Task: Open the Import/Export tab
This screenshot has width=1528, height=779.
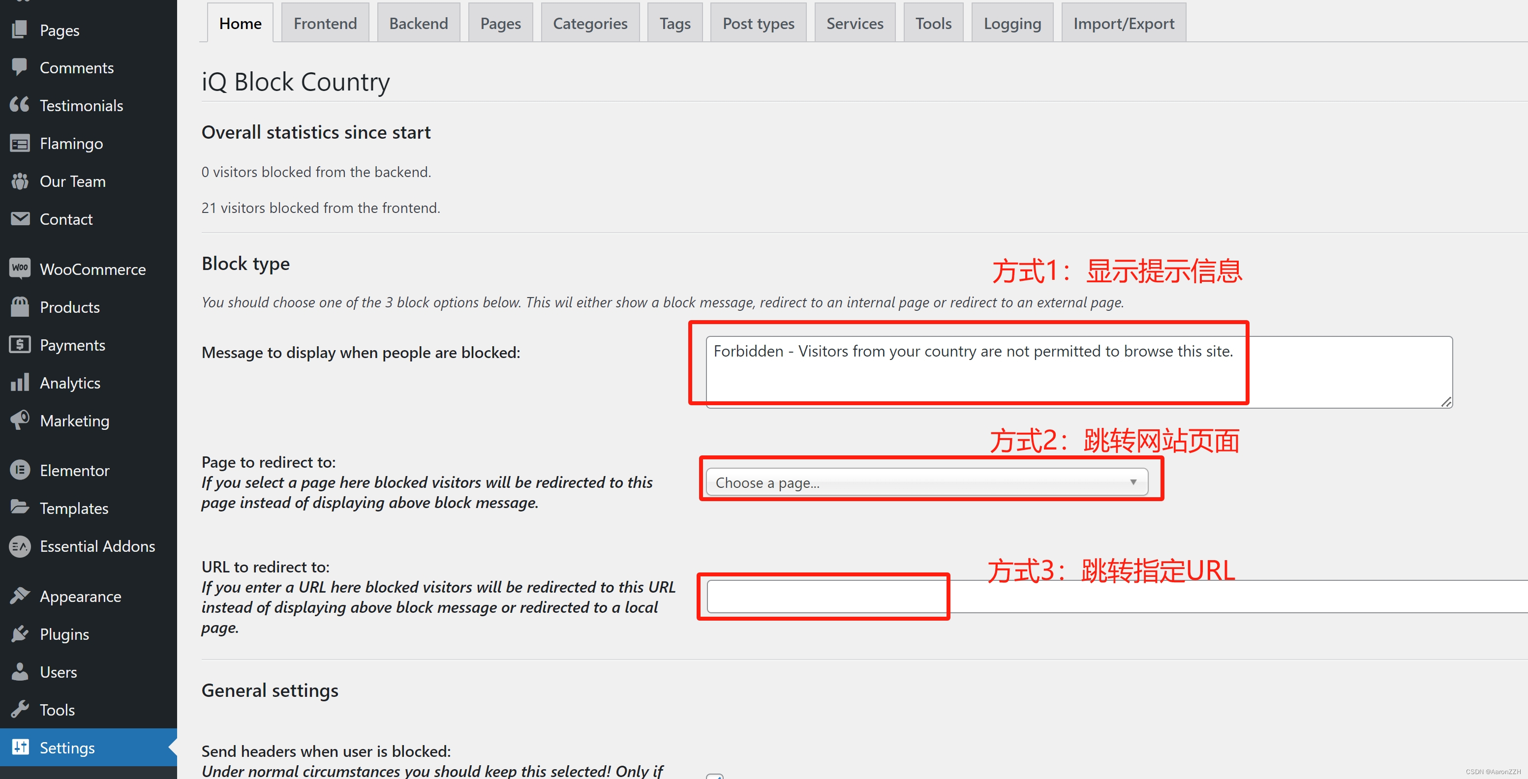Action: [x=1123, y=24]
